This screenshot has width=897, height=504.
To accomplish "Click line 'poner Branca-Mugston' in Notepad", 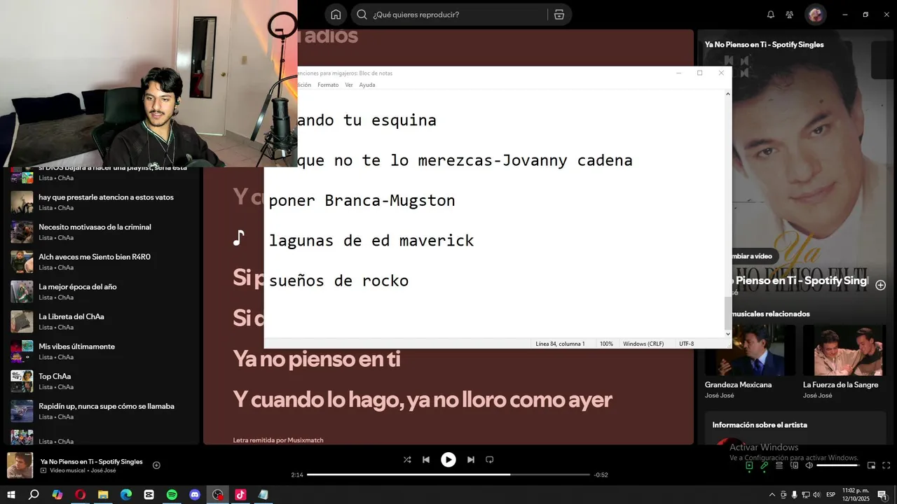I will (x=362, y=201).
